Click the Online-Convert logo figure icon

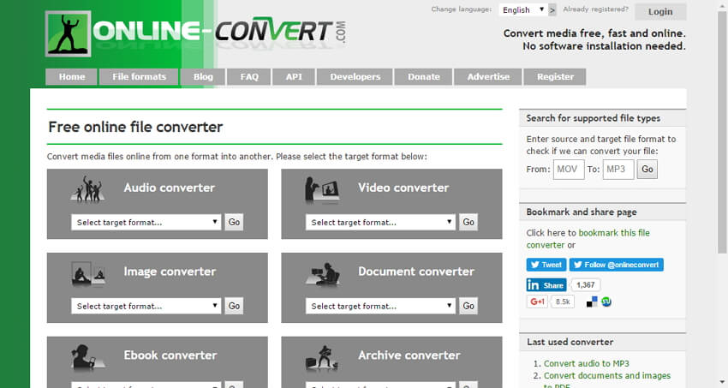(68, 34)
